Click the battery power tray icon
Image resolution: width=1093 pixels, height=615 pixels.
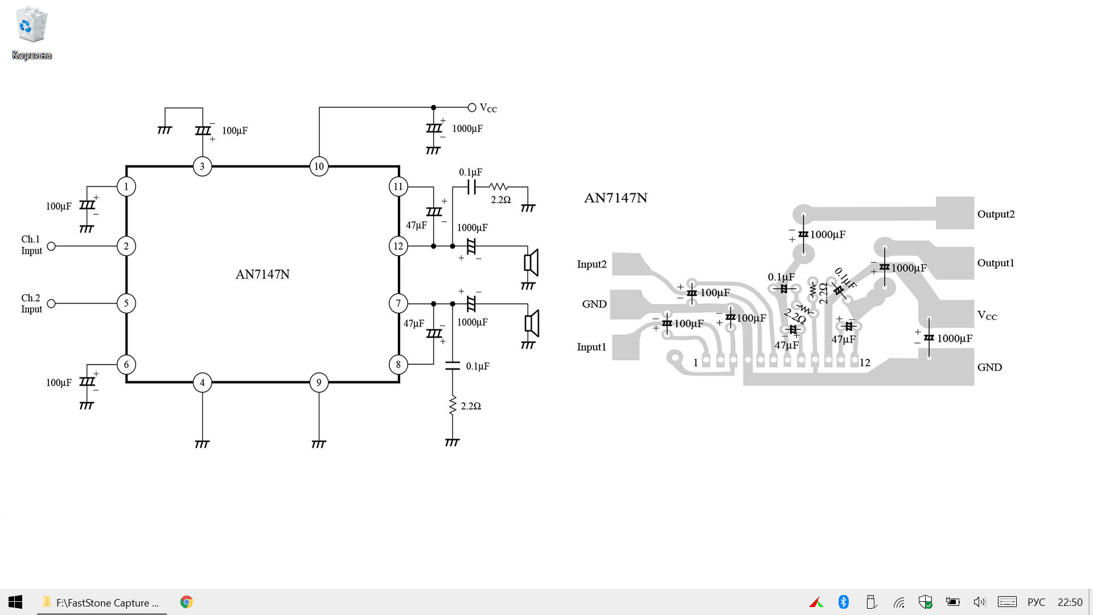[x=952, y=602]
